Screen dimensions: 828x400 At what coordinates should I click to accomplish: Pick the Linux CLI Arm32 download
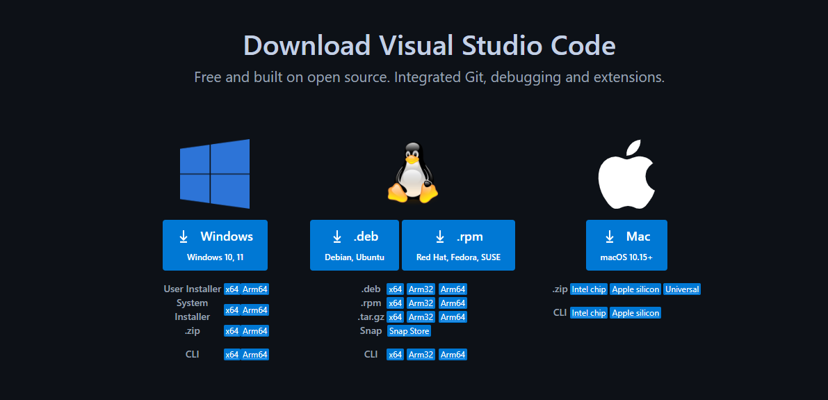pos(421,355)
